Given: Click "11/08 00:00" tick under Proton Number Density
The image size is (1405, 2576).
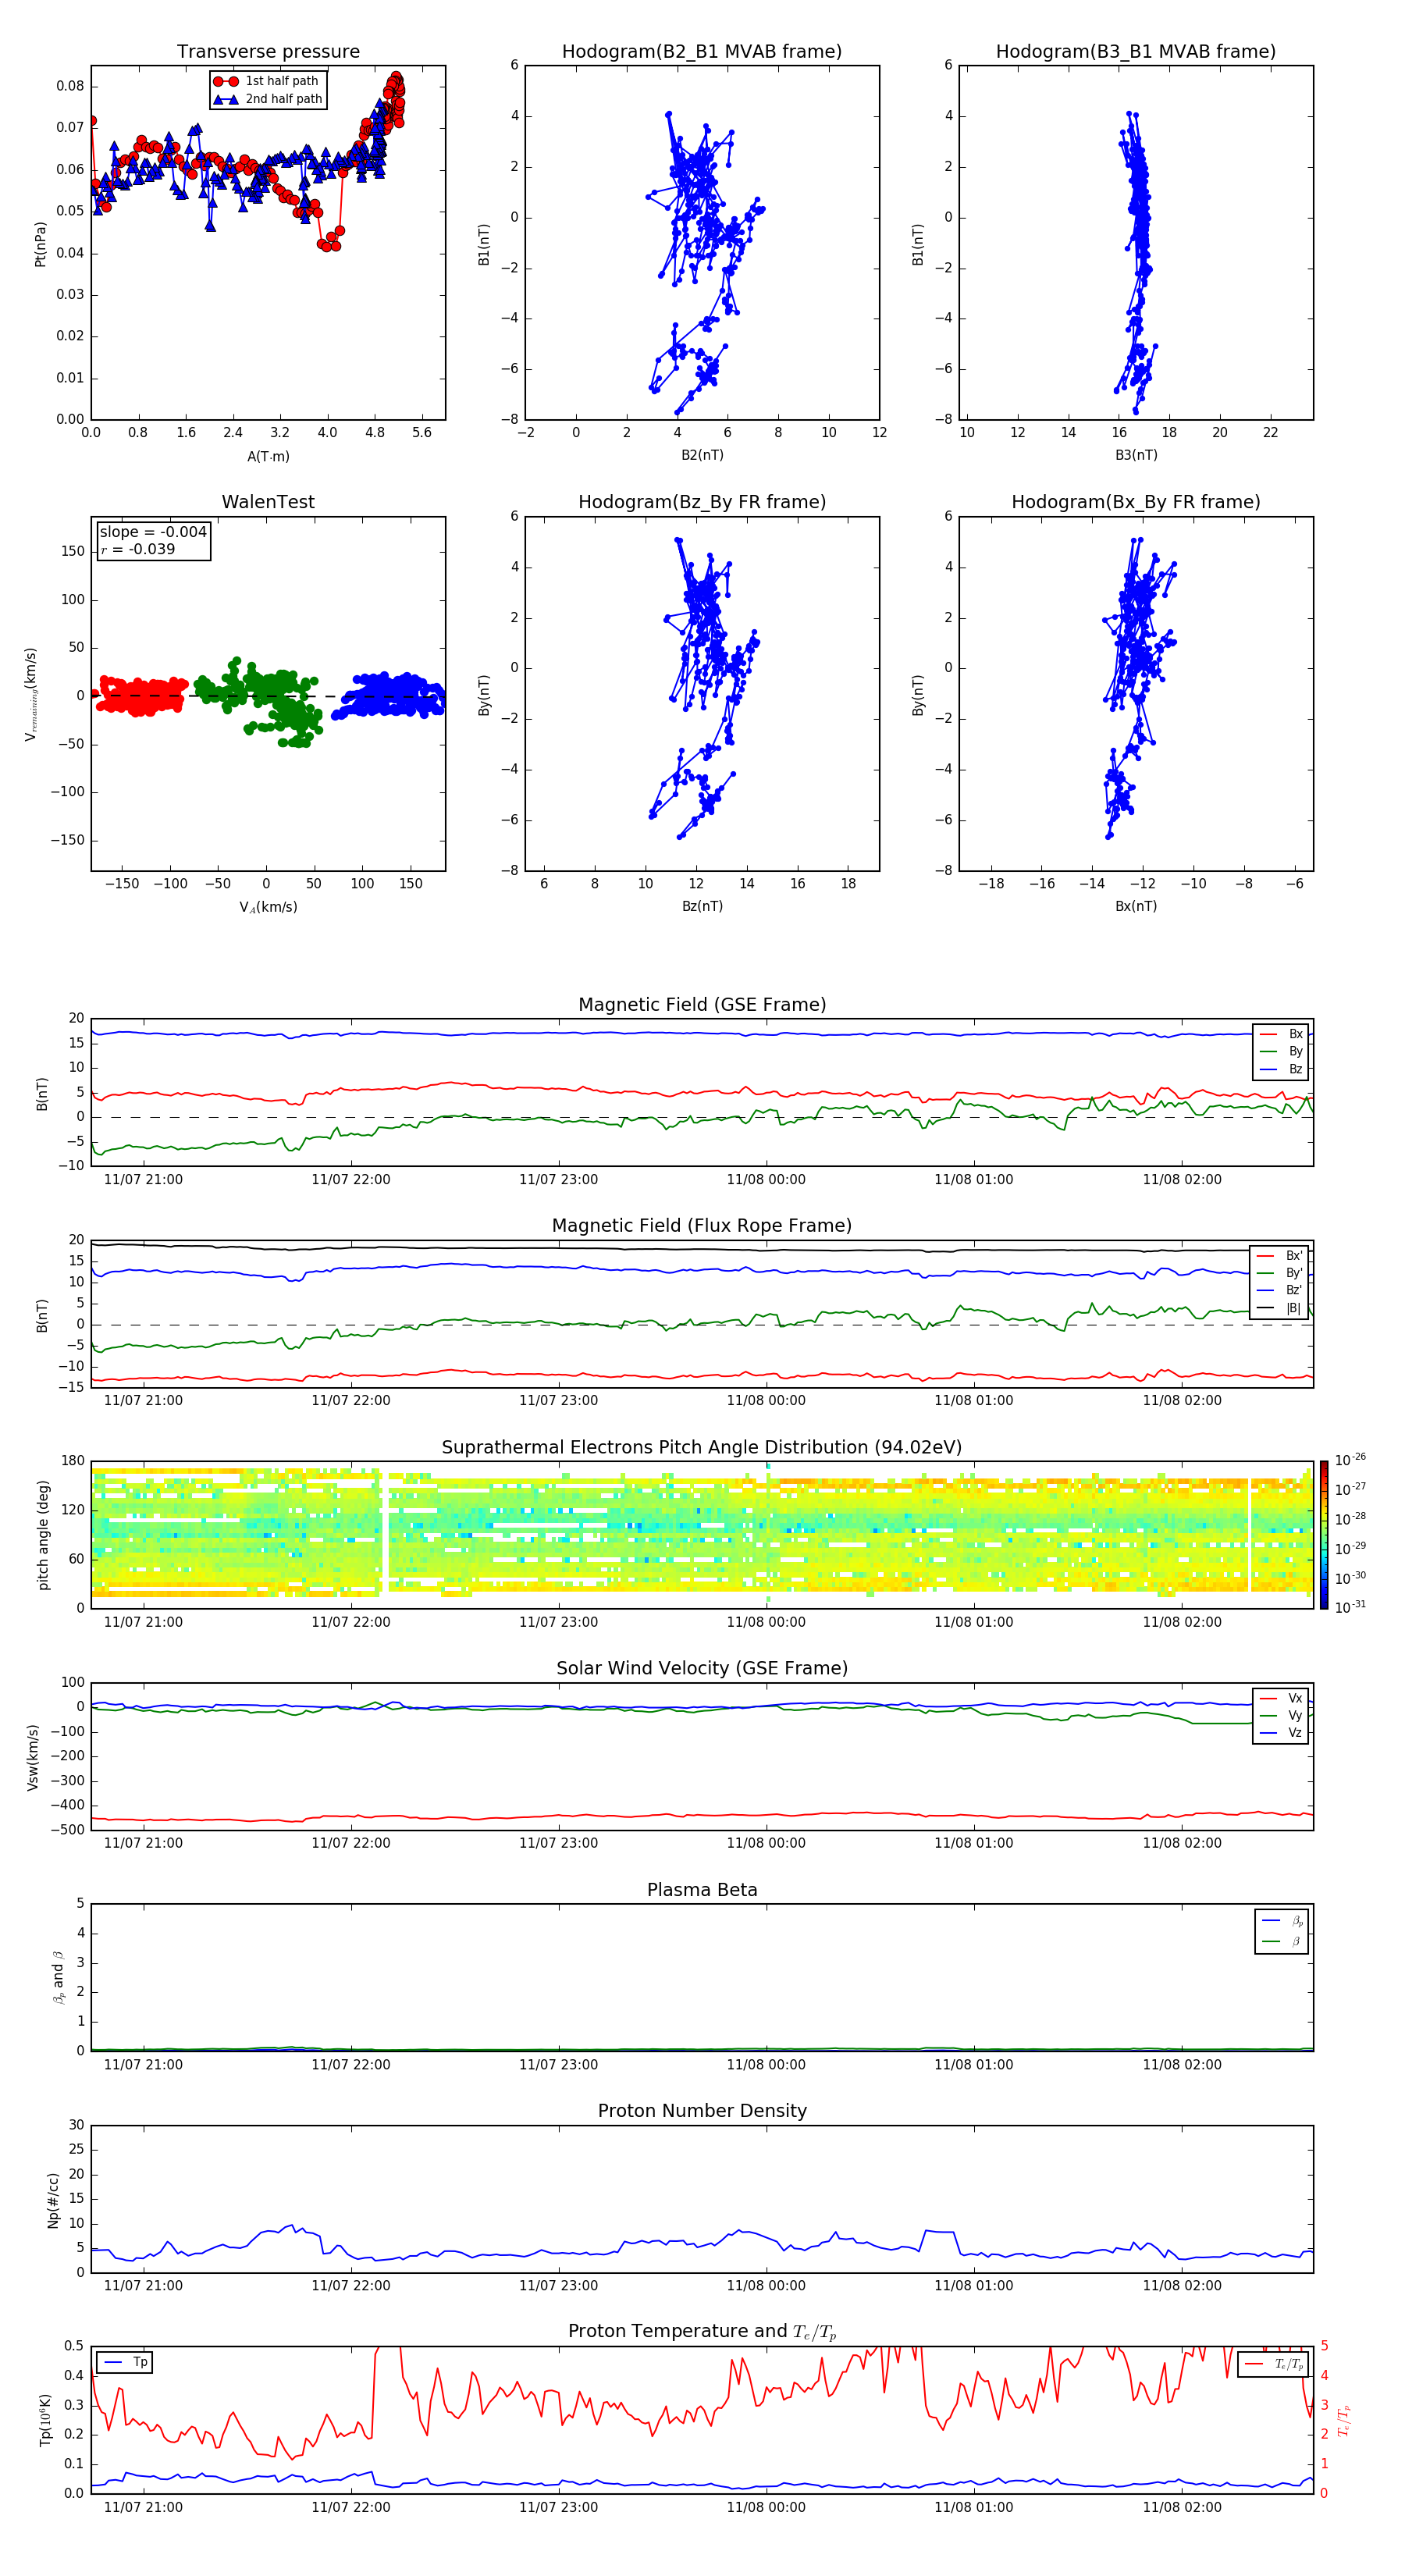Looking at the screenshot, I should pos(766,2286).
